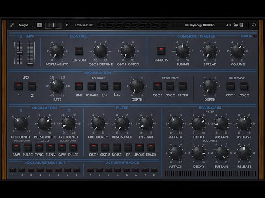Click the refresh cycle icon at top right
This screenshot has height=198, width=265.
(x=253, y=25)
